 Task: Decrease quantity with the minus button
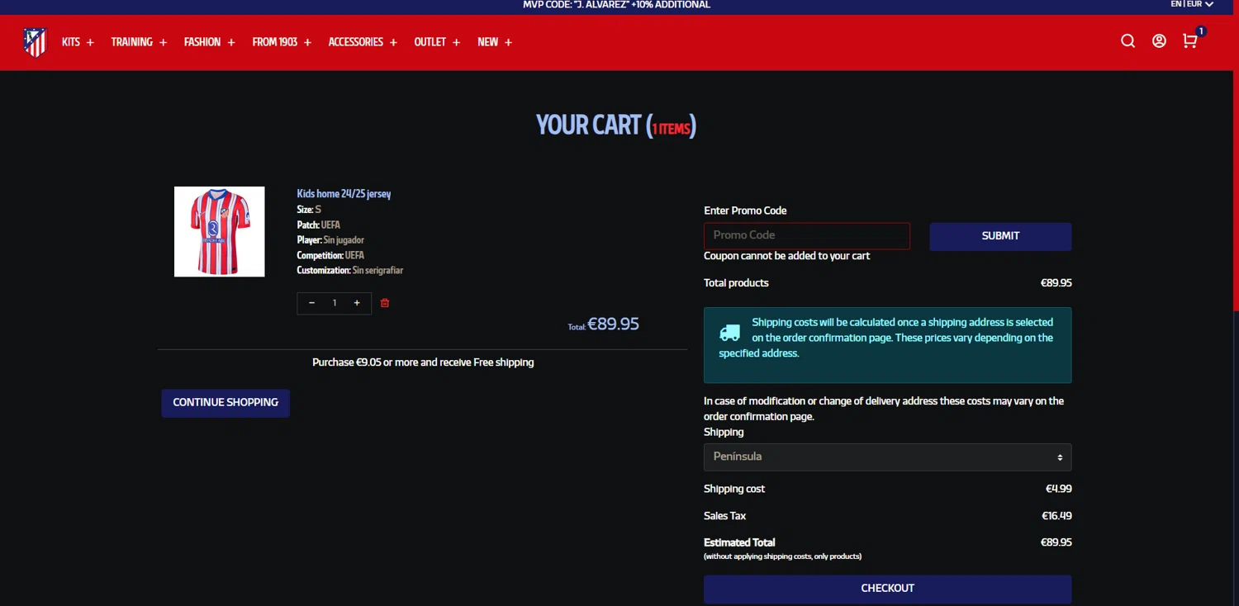(x=311, y=303)
